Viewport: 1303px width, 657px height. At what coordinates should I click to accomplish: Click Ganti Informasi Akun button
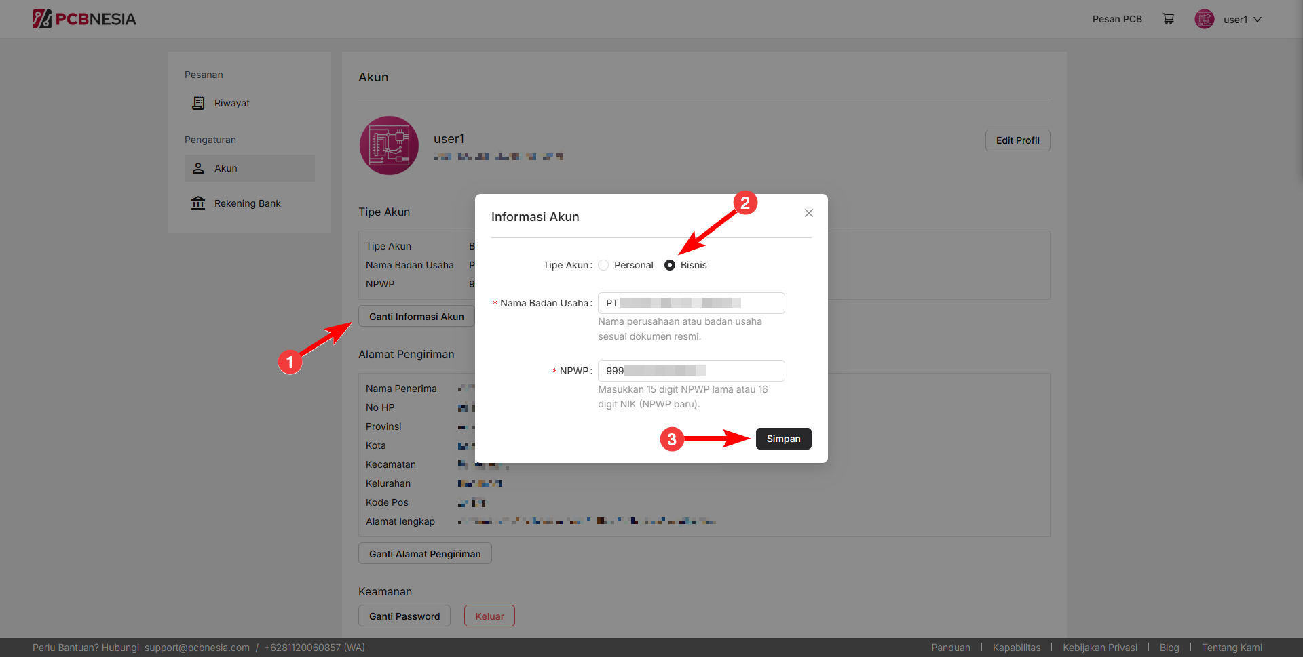pos(416,317)
